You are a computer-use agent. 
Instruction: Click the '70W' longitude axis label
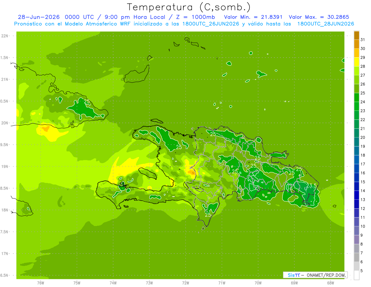258,283
